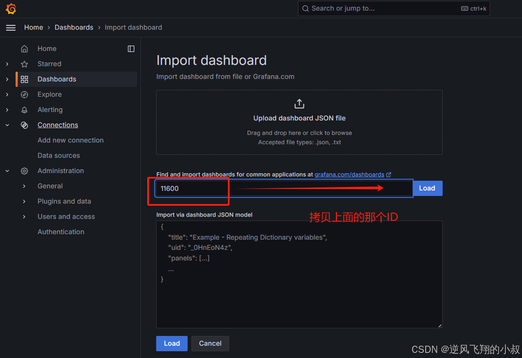Focus the dashboard ID input containing 11600

(284, 188)
